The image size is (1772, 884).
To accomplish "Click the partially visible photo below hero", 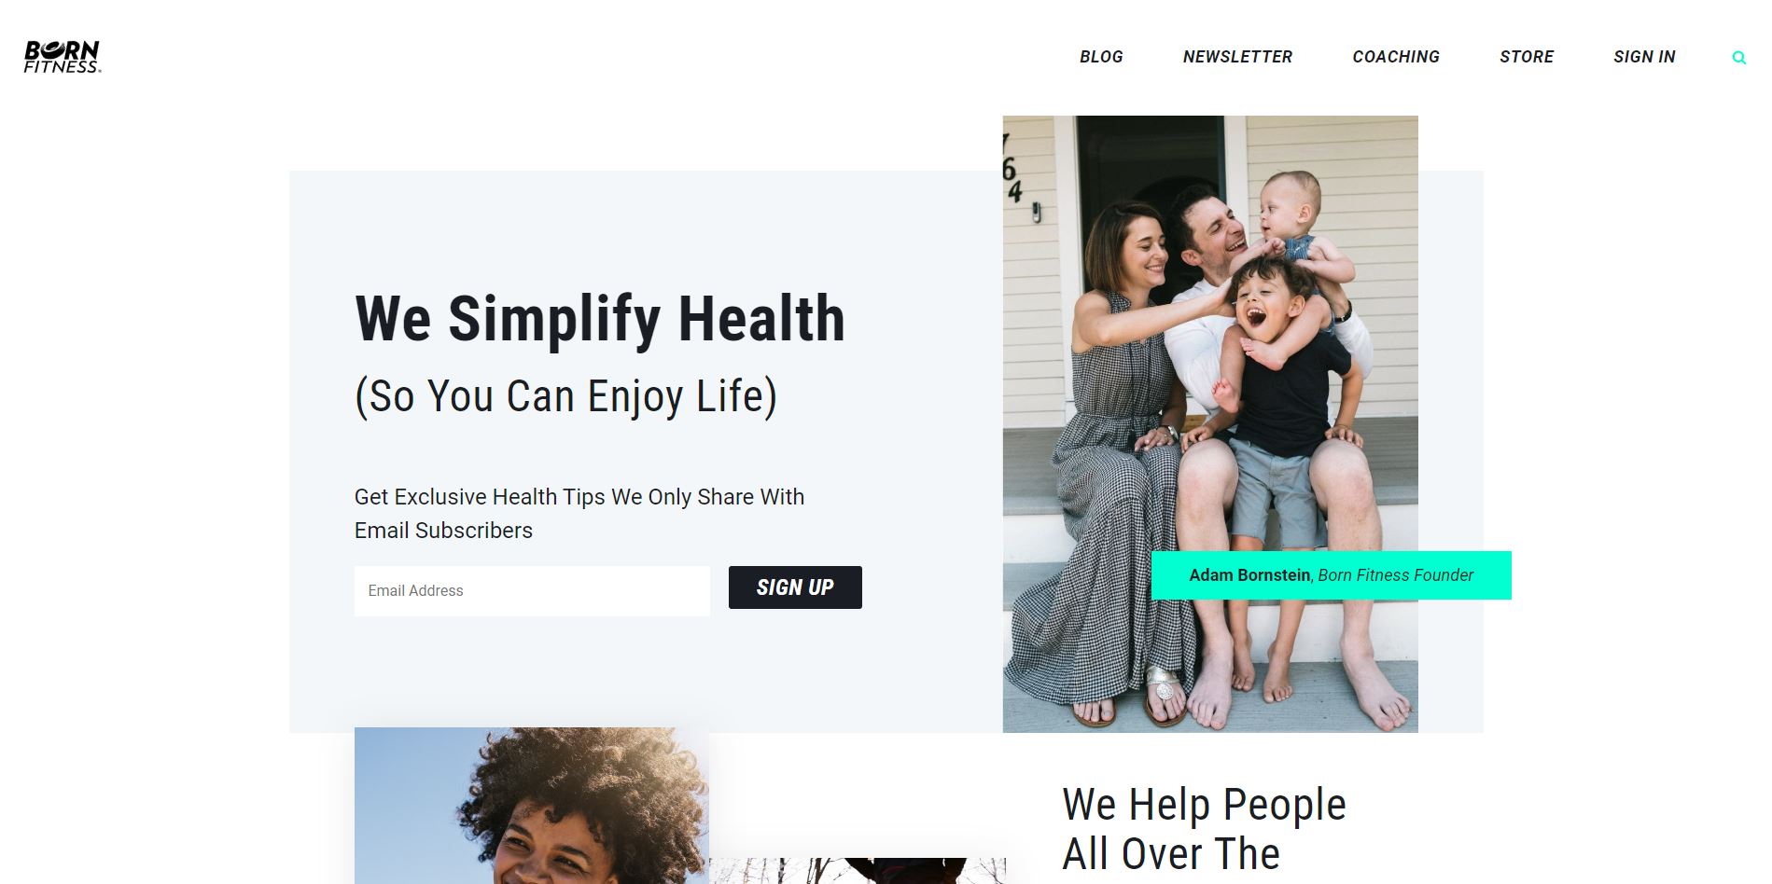I will click(x=858, y=871).
